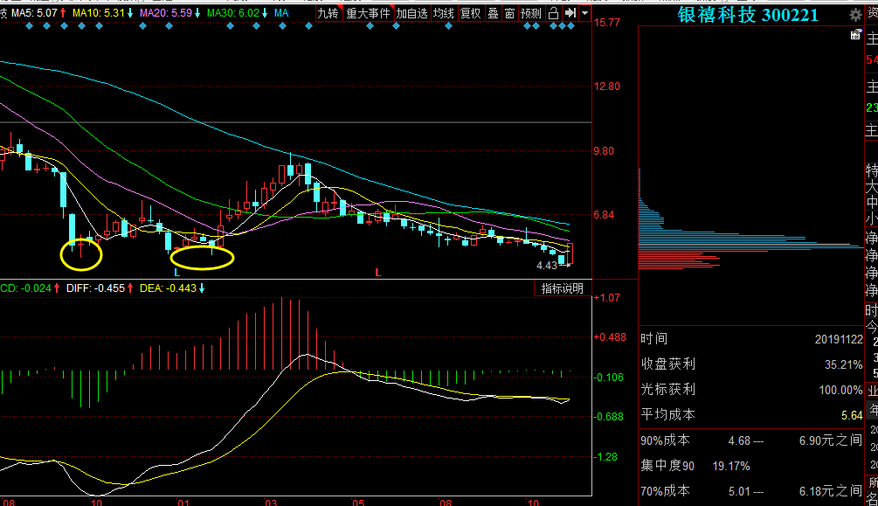This screenshot has width=878, height=506.
Task: Expand the toolbar dropdown arrow
Action: click(584, 13)
